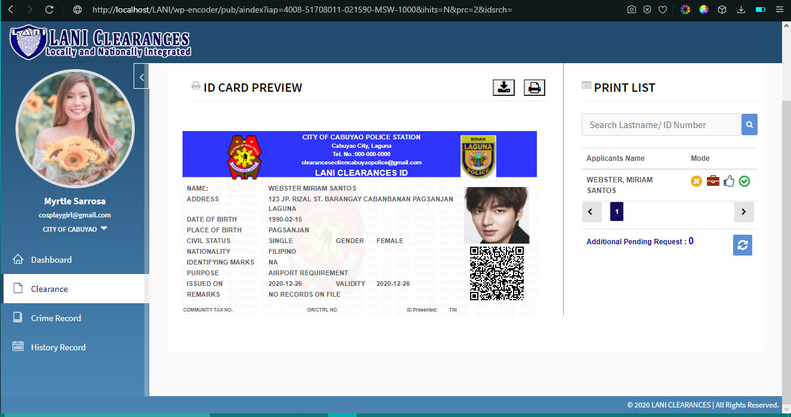Collapse the left sidebar with the chevron
The image size is (791, 417).
coord(141,77)
